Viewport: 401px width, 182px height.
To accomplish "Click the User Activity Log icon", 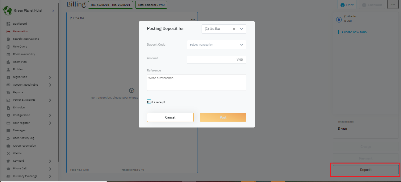I will coord(8,138).
